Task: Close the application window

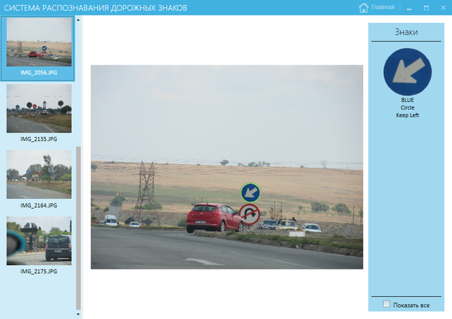Action: tap(443, 8)
